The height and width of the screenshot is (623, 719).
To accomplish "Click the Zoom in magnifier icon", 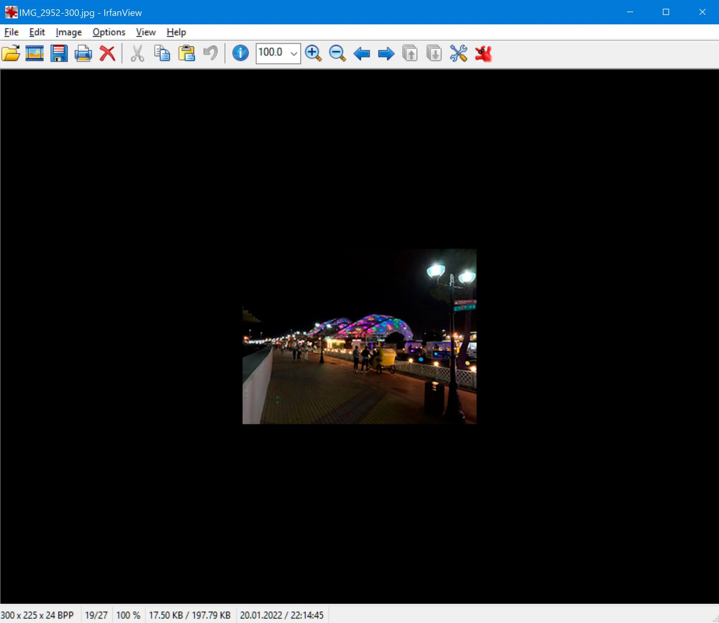I will click(313, 53).
